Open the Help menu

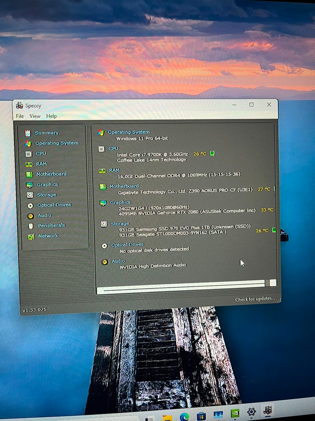pos(52,116)
